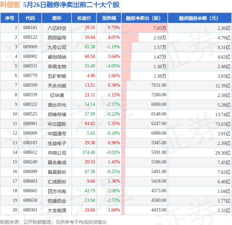Click the 融资融券余额（元） column header
This screenshot has height=225, width=232.
click(x=200, y=18)
